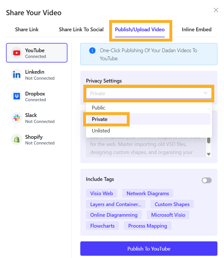This screenshot has height=258, width=224.
Task: Click the Publish To YouTube button
Action: tap(149, 249)
